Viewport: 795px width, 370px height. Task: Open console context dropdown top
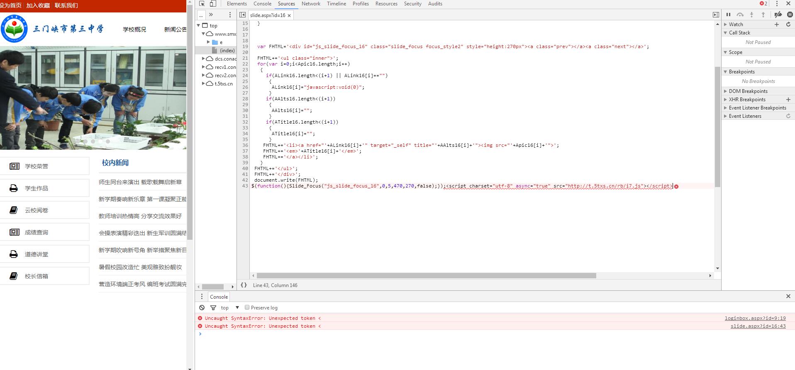tap(230, 307)
